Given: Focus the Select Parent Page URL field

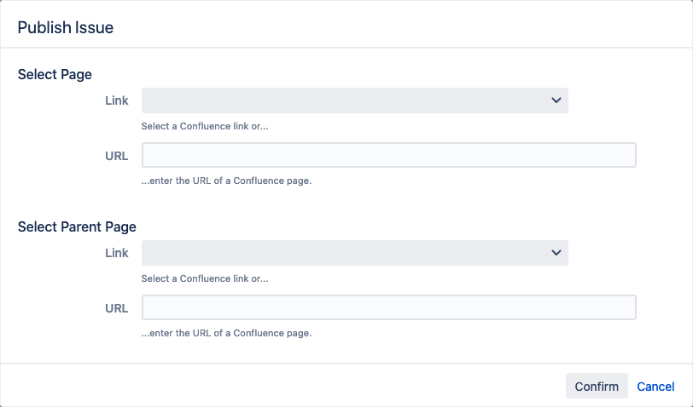Looking at the screenshot, I should 388,307.
